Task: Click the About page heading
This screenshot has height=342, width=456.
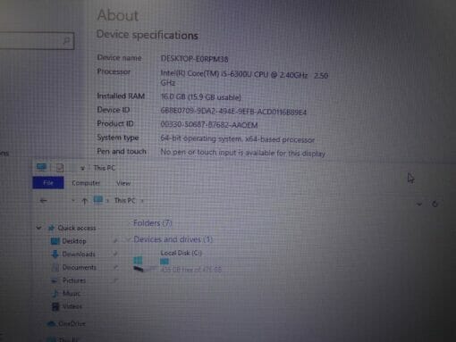Action: point(118,15)
